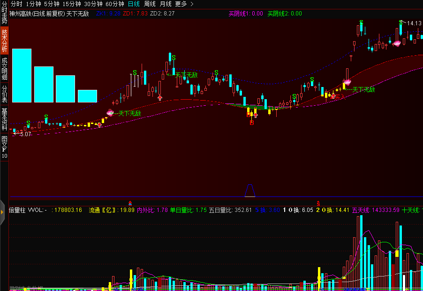423x291 pixels.
Task: Click the 天下无敌 label right of 买入
Action: click(363, 90)
